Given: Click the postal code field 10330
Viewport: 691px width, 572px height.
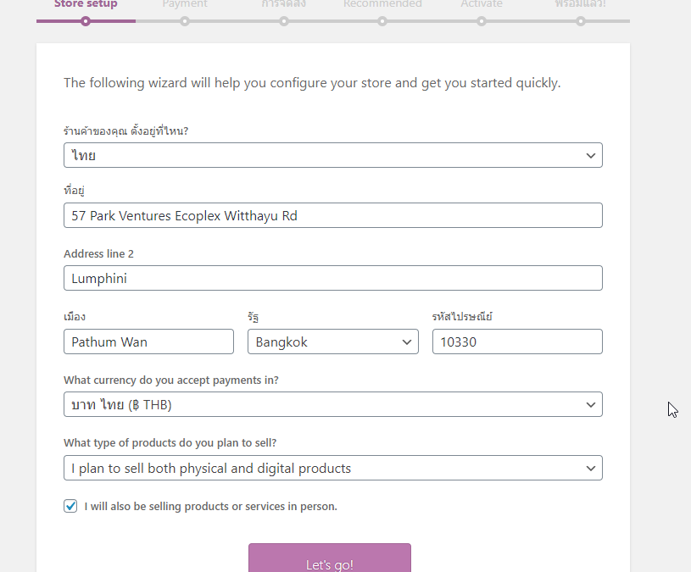Looking at the screenshot, I should [517, 342].
